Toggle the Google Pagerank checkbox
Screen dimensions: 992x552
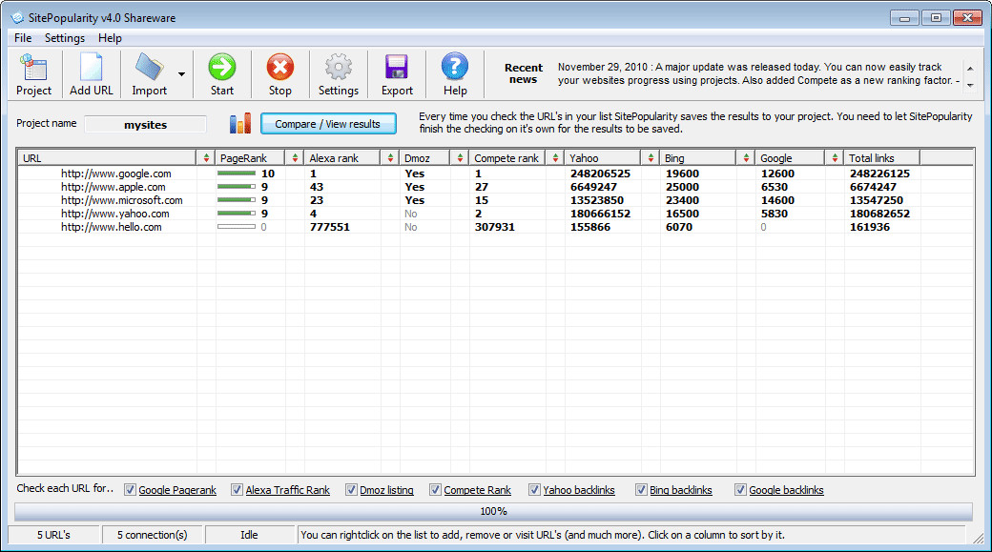(x=130, y=489)
